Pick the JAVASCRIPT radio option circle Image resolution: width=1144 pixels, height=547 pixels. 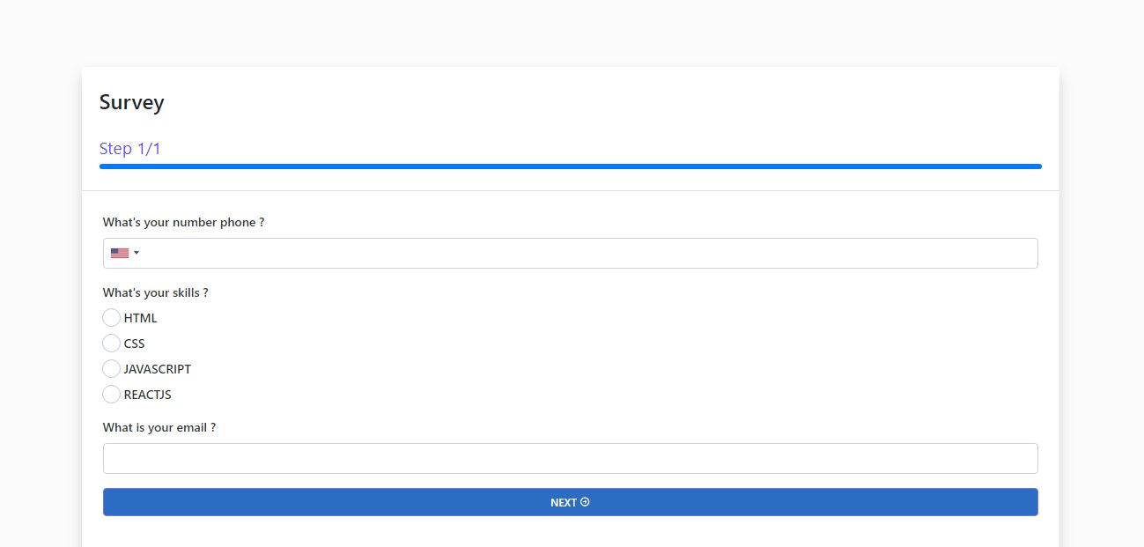111,368
